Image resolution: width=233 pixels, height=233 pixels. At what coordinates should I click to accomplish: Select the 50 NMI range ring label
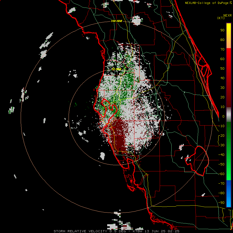(x=116, y=69)
